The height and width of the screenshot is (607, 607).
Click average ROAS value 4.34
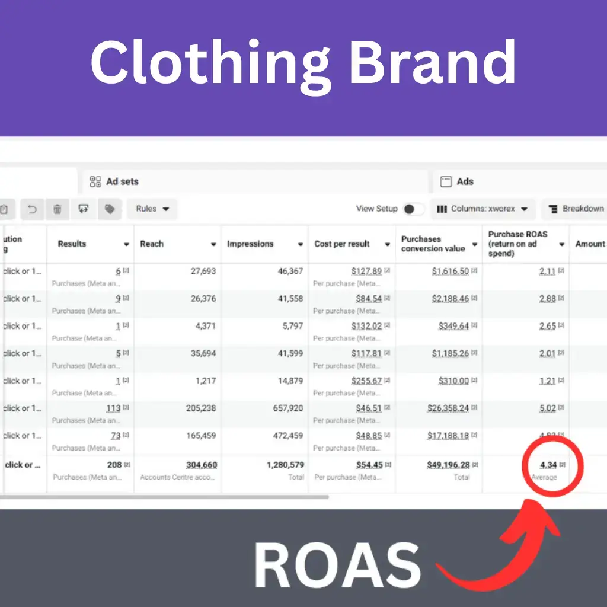point(548,465)
